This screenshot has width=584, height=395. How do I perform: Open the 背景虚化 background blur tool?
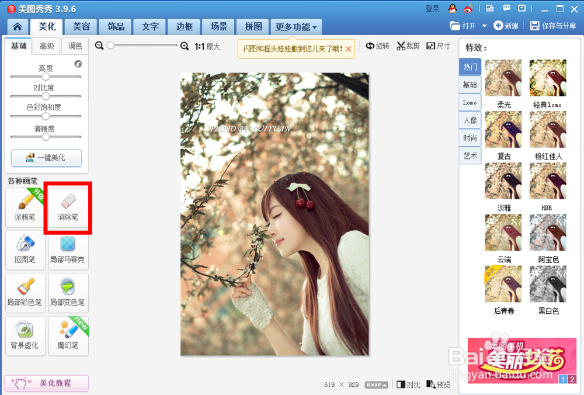coord(25,336)
